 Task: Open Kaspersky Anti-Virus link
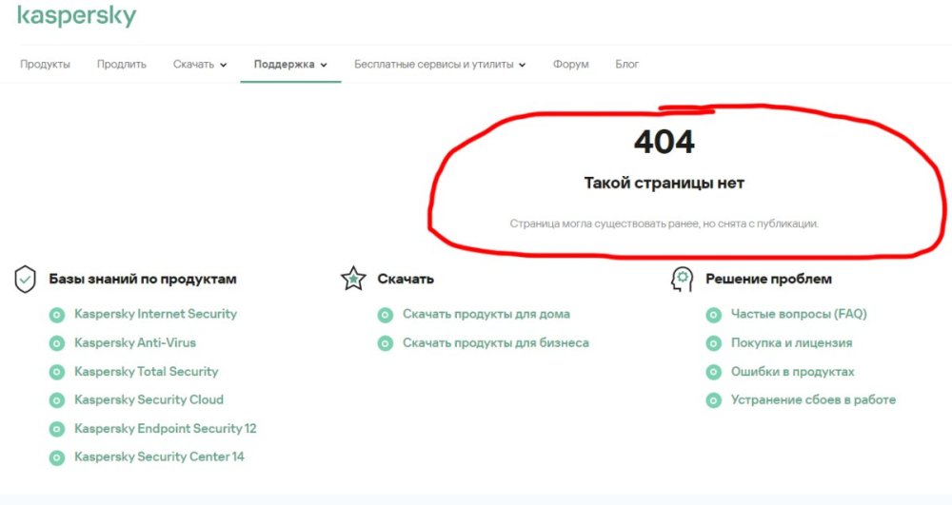tap(135, 342)
